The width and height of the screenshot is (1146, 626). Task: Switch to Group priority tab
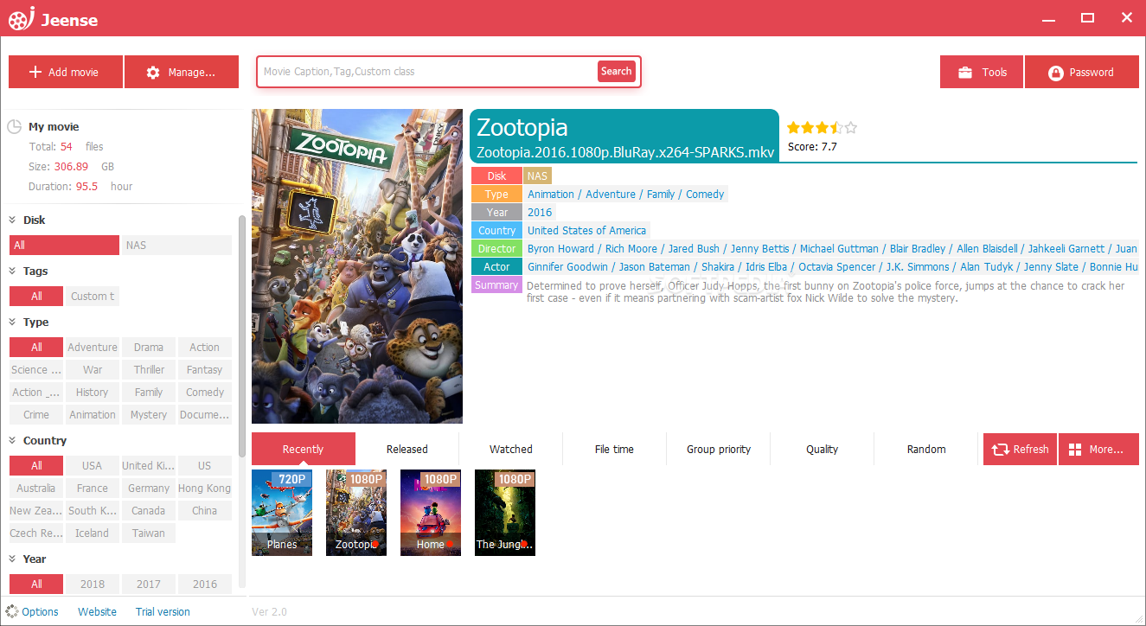coord(719,449)
